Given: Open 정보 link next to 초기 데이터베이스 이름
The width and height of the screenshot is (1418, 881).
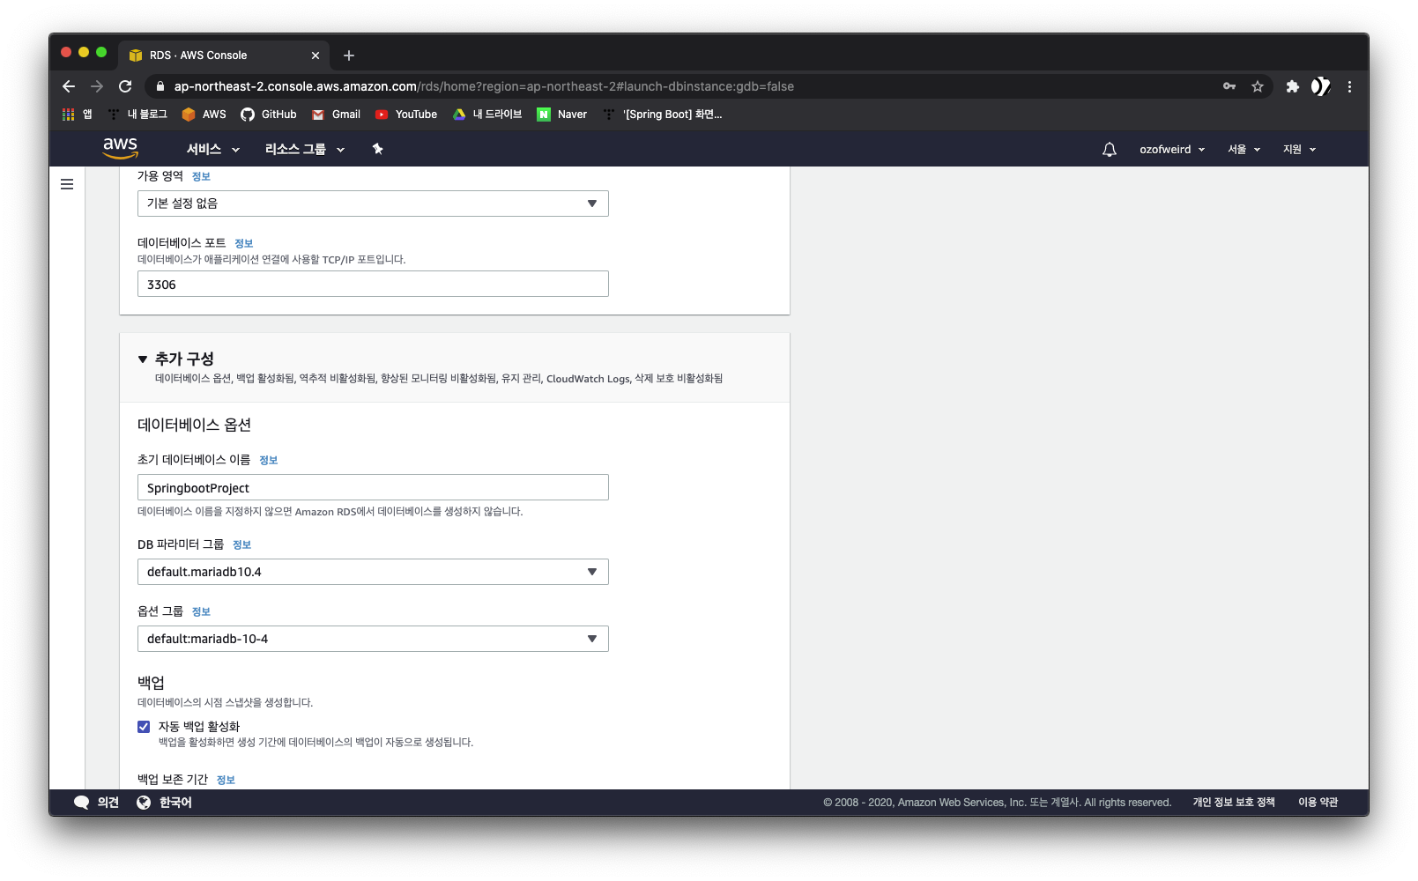Looking at the screenshot, I should pyautogui.click(x=268, y=461).
